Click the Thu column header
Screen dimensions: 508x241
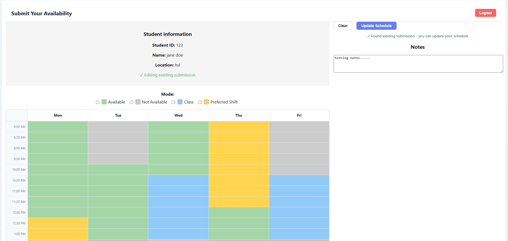pyautogui.click(x=239, y=115)
